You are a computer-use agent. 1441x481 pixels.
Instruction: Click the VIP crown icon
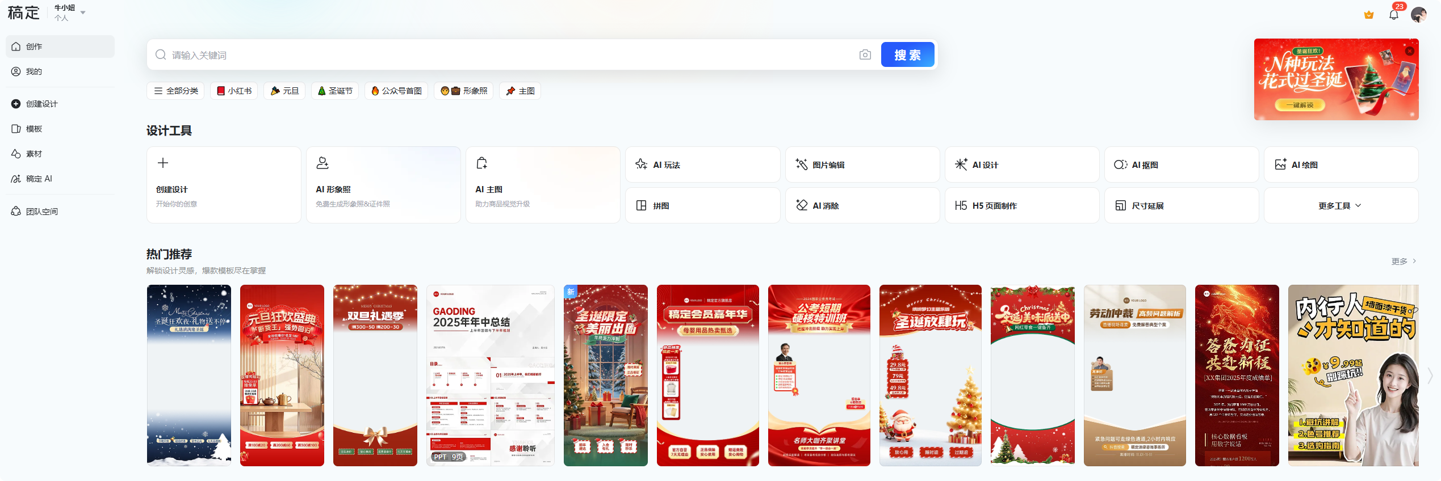coord(1369,15)
